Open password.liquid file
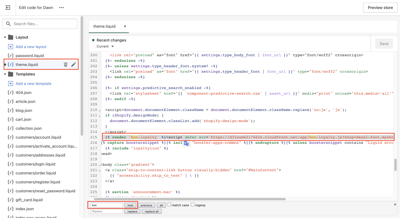 pyautogui.click(x=30, y=55)
